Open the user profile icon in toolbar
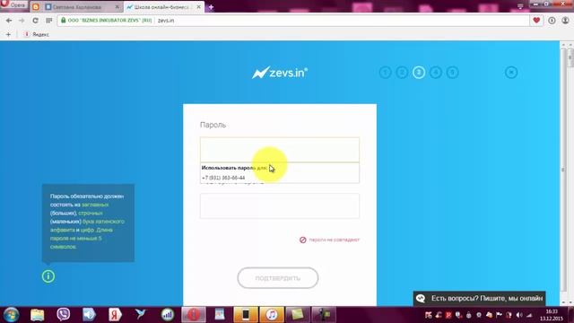574x323 pixels. [565, 21]
